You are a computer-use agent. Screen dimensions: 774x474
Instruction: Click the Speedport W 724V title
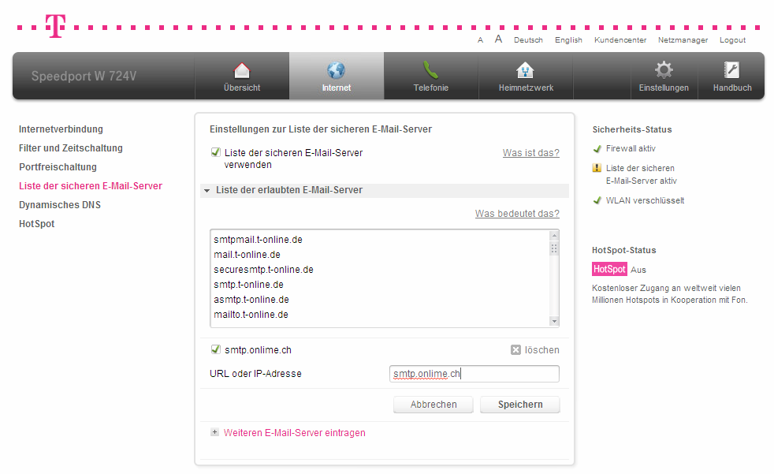point(84,76)
